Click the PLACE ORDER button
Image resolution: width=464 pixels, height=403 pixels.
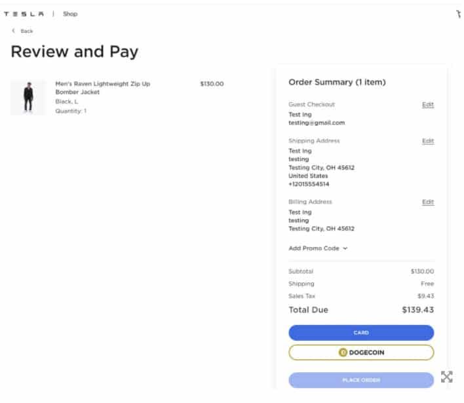click(x=361, y=380)
